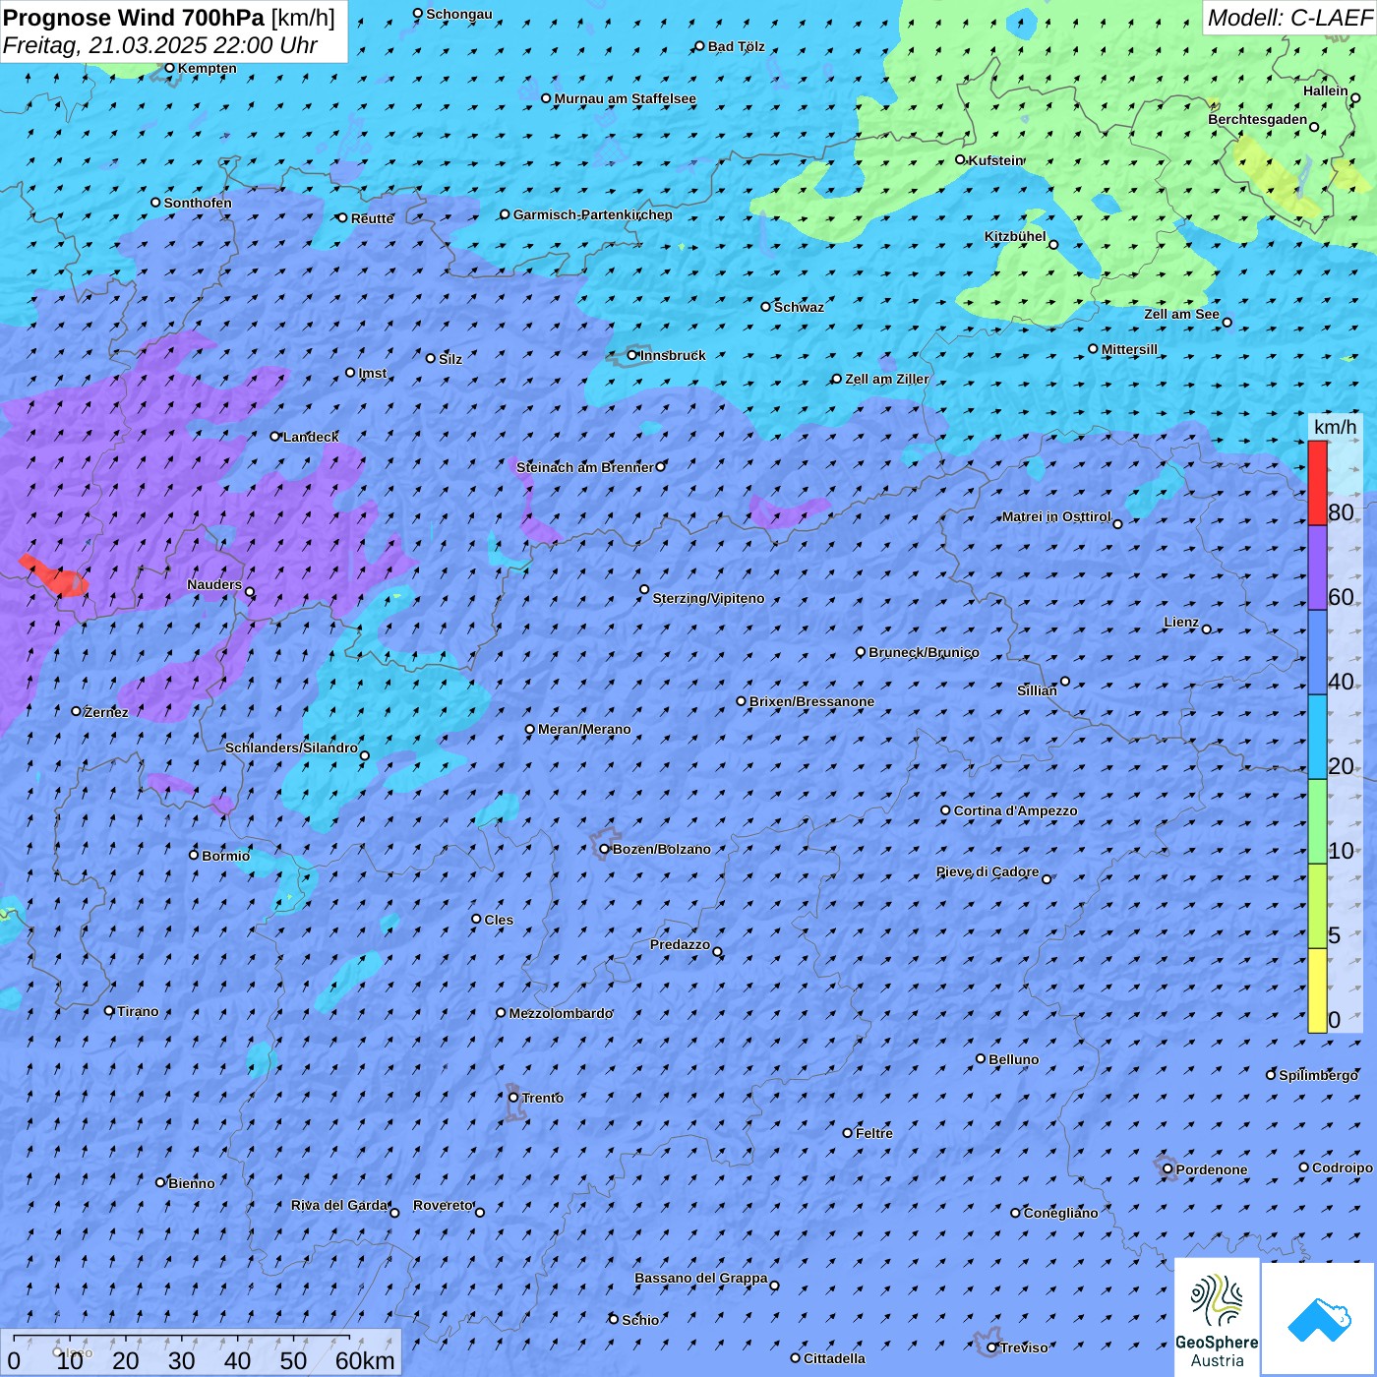
Task: Select the yellow 0 km/h legend color
Action: pos(1317,990)
